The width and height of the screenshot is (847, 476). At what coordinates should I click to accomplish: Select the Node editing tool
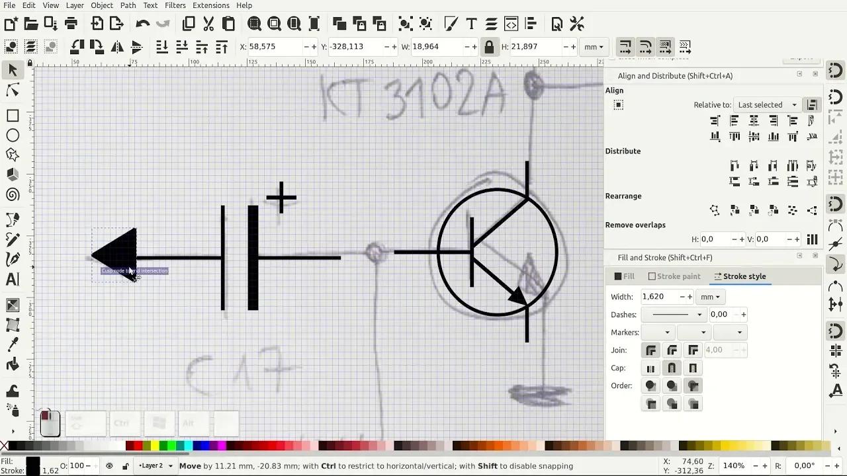point(12,90)
